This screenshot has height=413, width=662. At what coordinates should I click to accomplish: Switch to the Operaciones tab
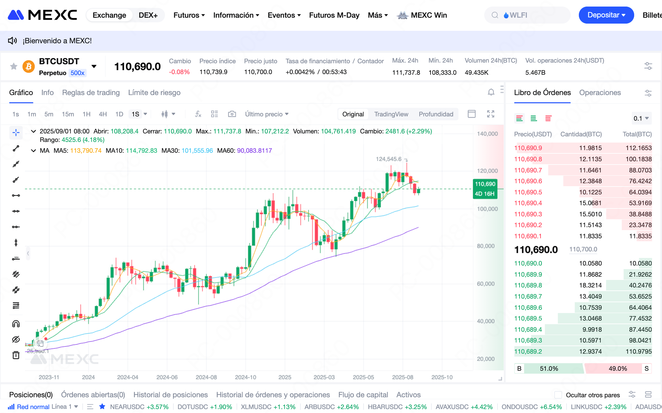pos(600,92)
